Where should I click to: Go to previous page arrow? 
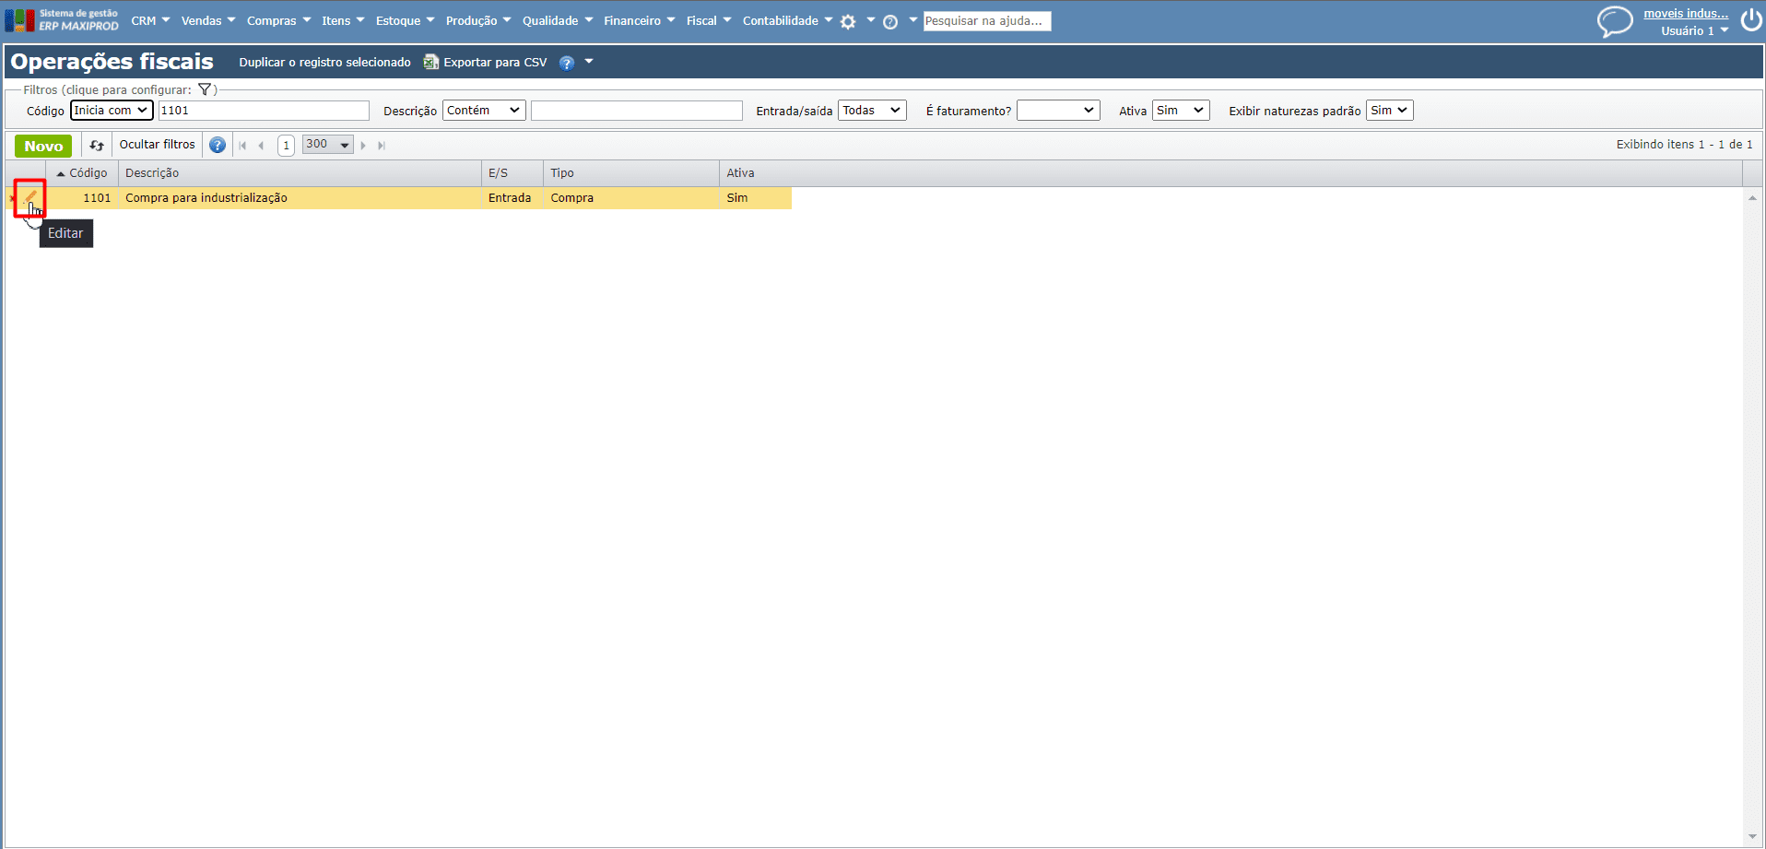[x=262, y=145]
